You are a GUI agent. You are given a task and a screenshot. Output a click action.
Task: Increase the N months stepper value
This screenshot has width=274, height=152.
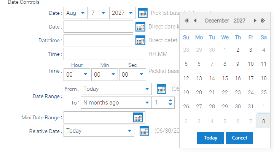[x=170, y=101]
